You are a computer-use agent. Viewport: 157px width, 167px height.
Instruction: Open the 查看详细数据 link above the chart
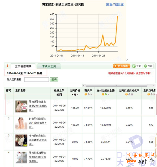click(x=115, y=4)
